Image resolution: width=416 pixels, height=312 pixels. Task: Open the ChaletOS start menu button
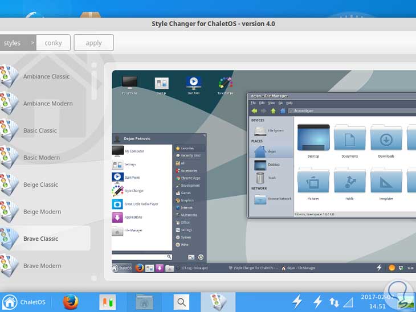pos(25,302)
